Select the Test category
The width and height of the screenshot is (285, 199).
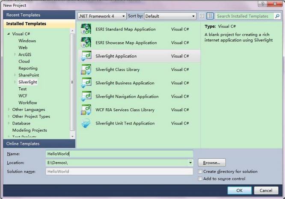pyautogui.click(x=22, y=89)
